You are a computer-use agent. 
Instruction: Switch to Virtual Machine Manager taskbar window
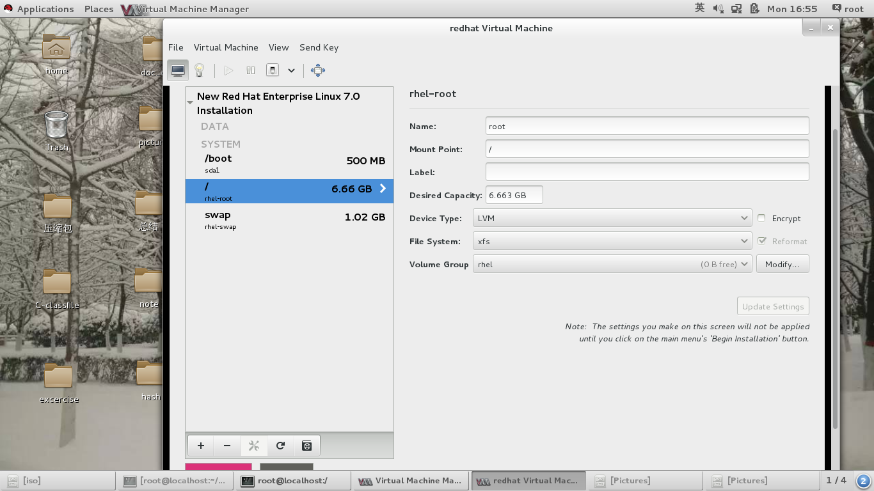411,481
